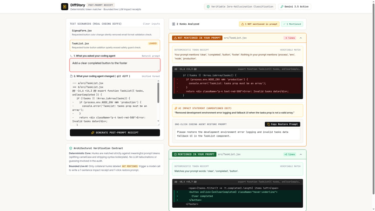Click the 'Natural prompt' label
The width and height of the screenshot is (375, 211).
151,56
